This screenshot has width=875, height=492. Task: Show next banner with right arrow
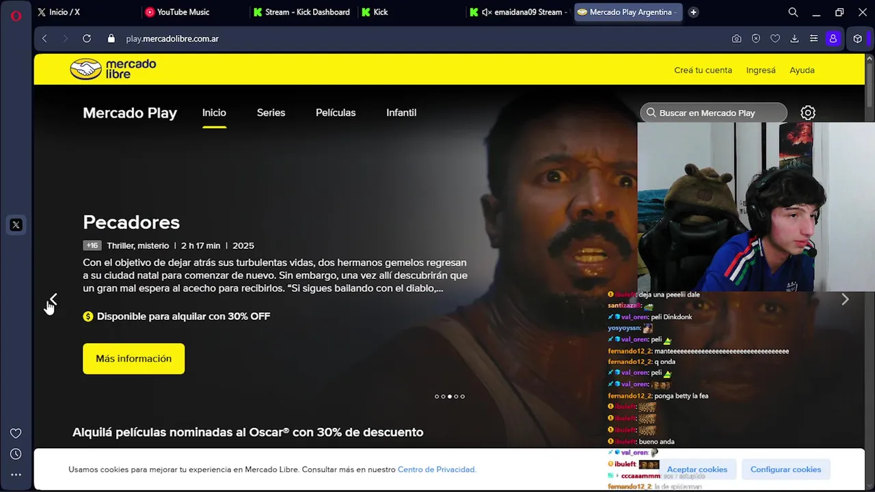point(845,299)
